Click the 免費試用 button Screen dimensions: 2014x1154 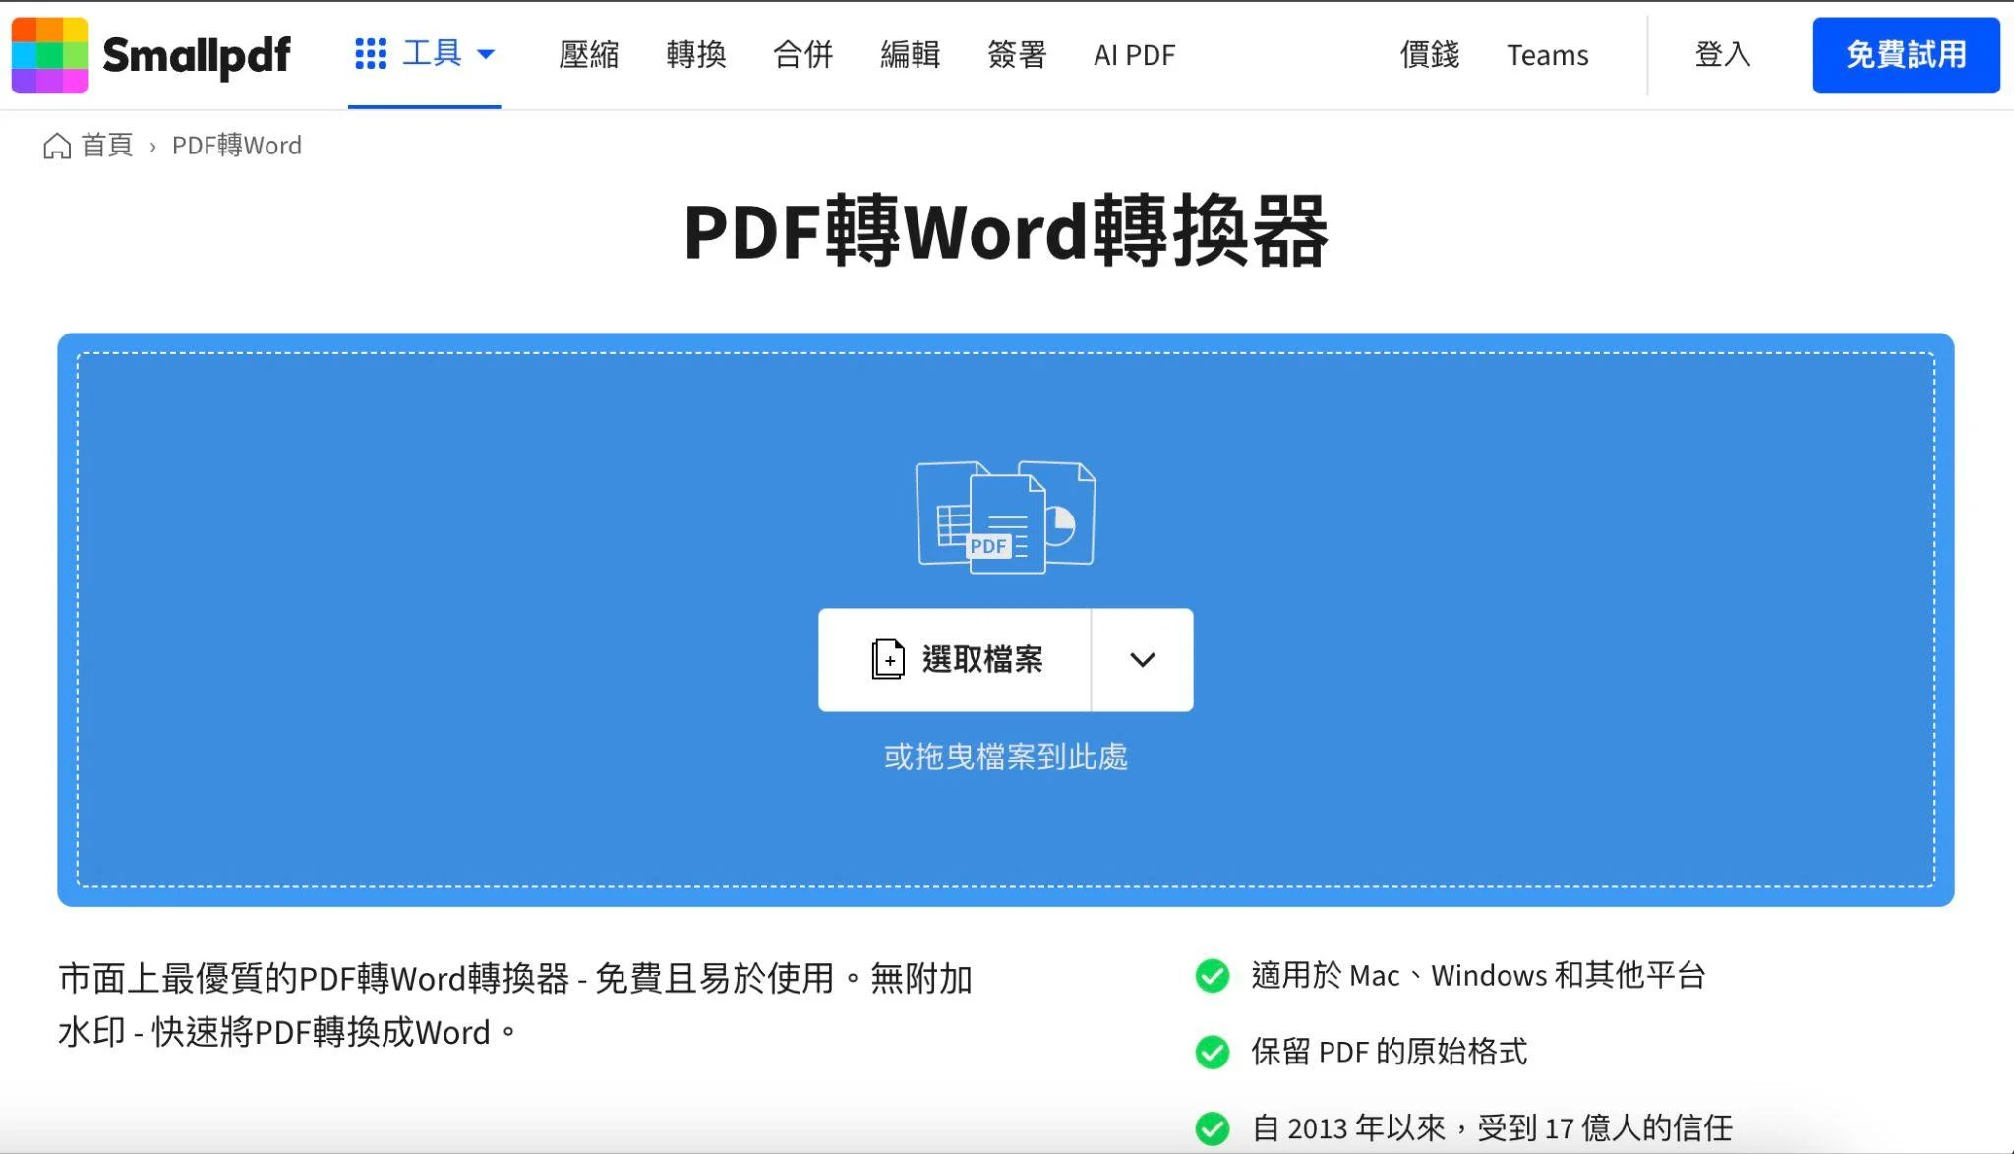click(x=1906, y=55)
